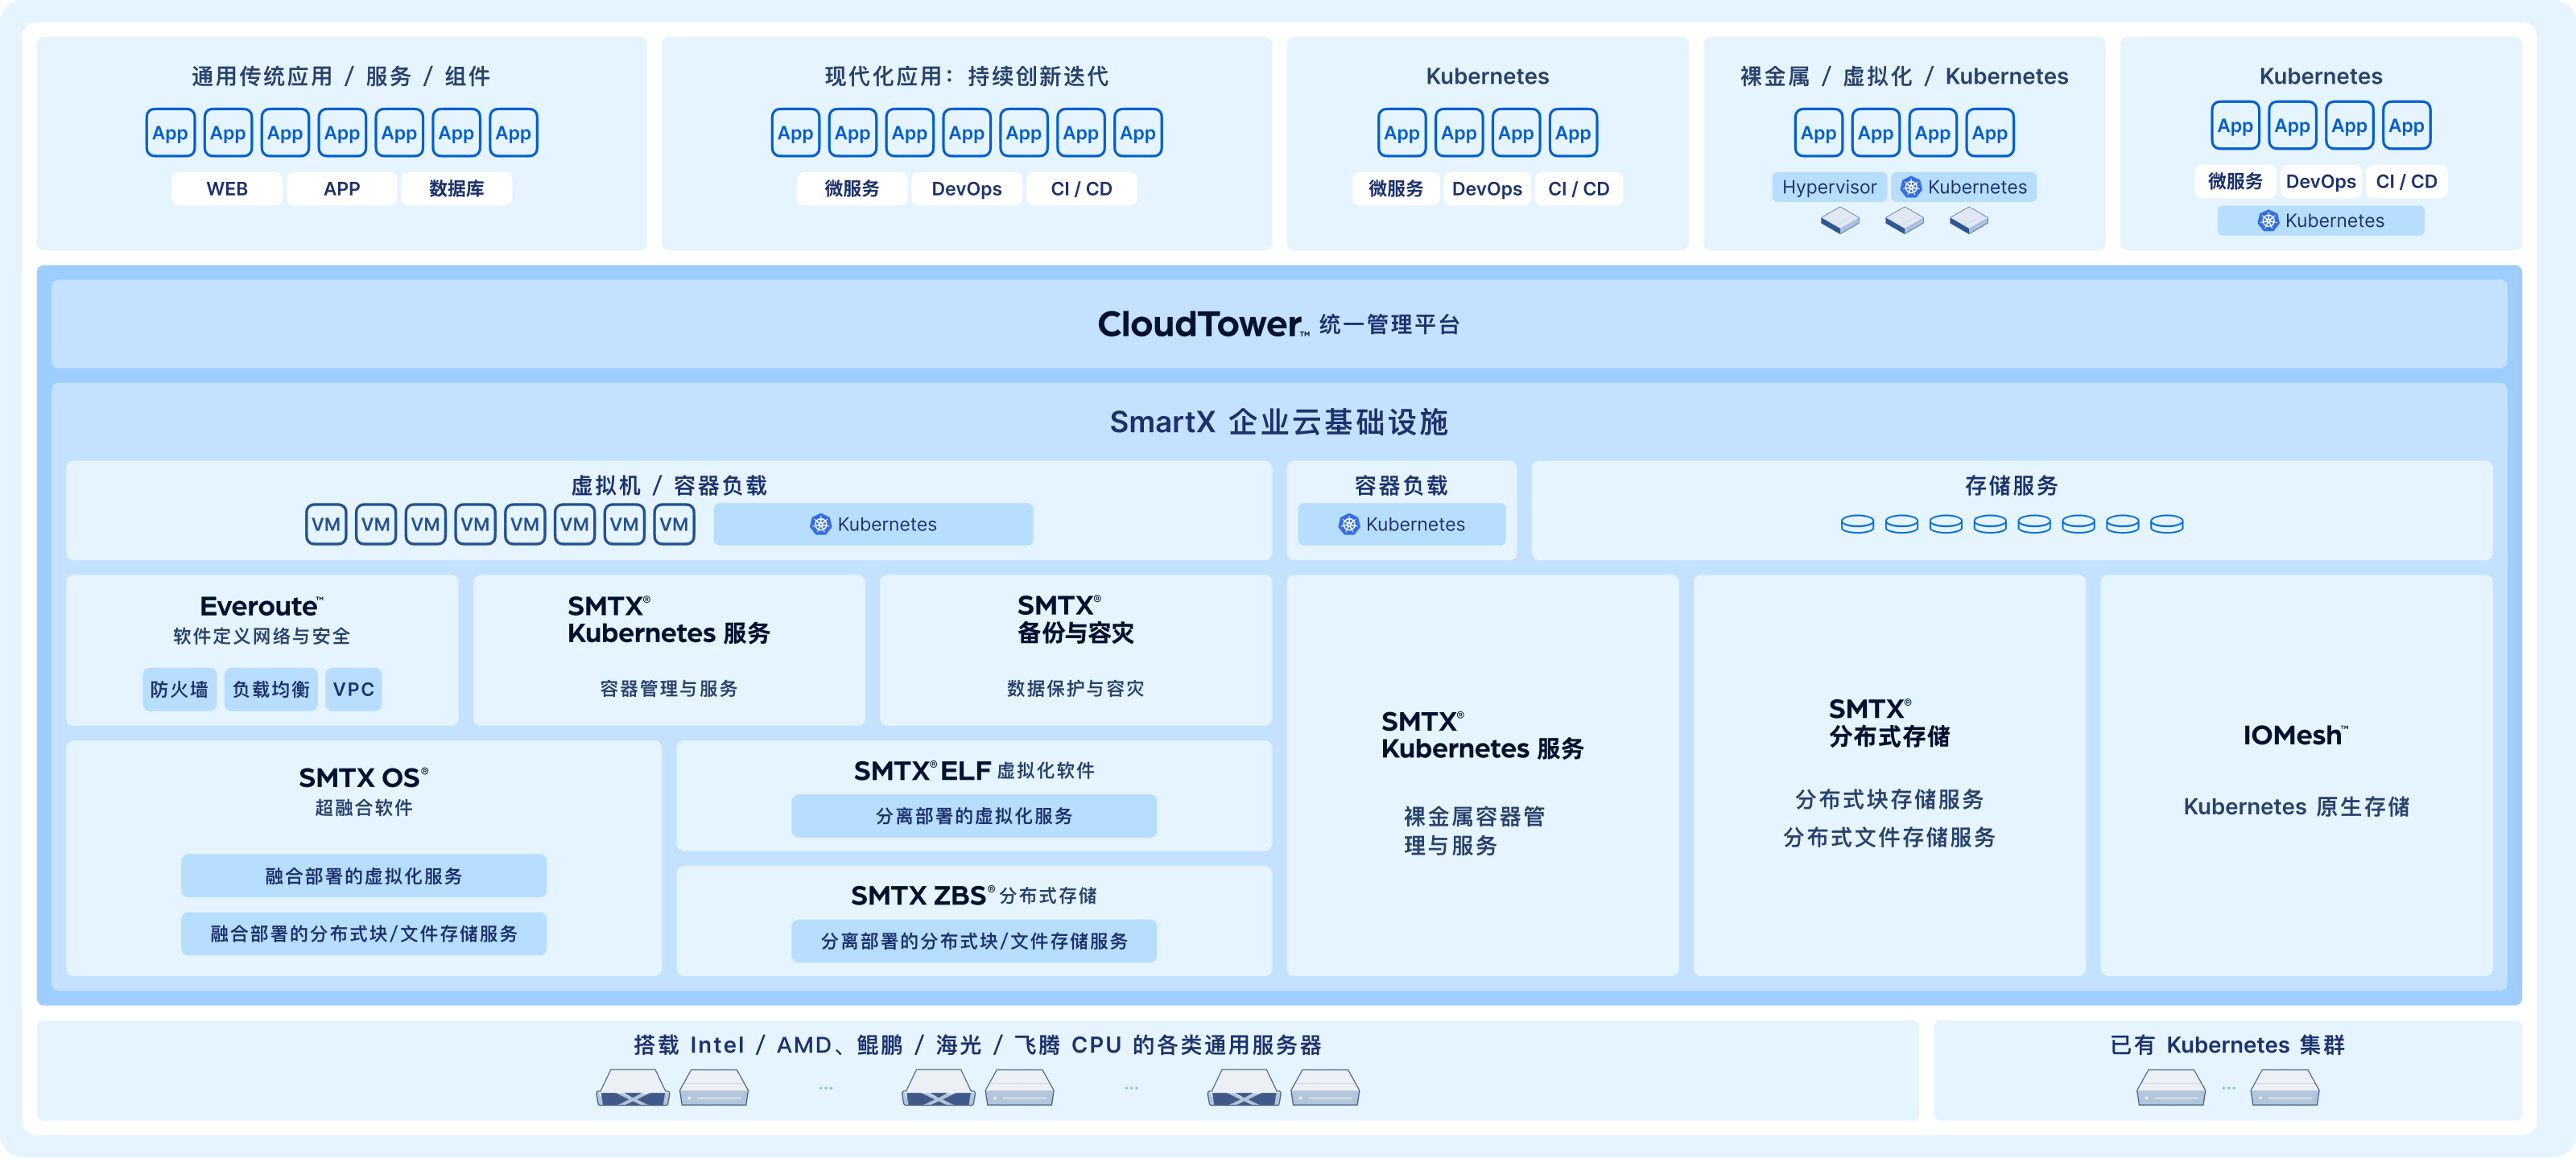
Task: Select the 负载均衡 tag
Action: (x=271, y=689)
